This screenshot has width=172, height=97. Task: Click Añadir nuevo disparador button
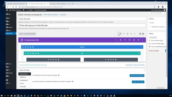pos(137,75)
